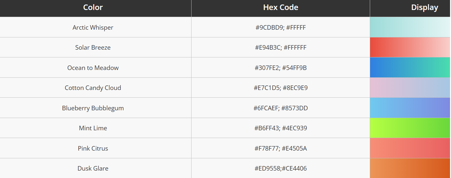Click the Display column header

point(424,7)
